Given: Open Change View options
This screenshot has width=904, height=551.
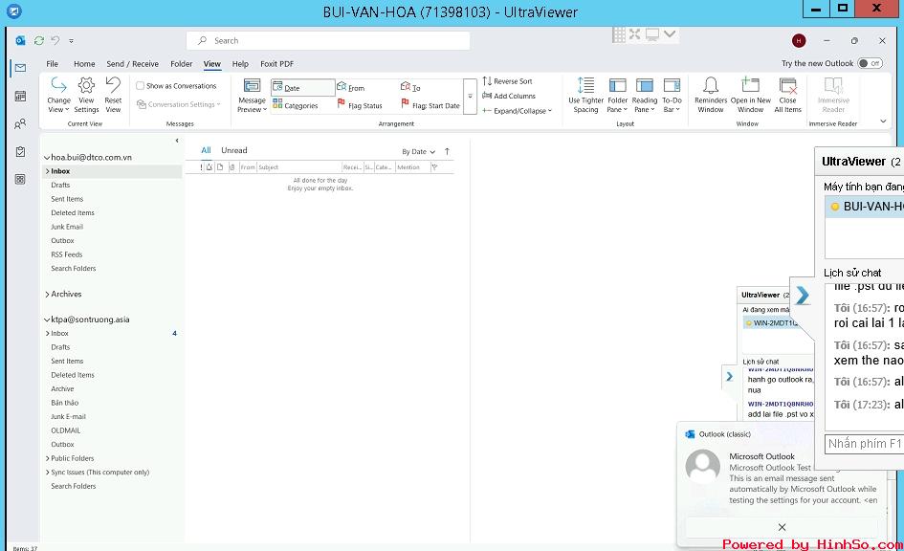Looking at the screenshot, I should click(58, 95).
